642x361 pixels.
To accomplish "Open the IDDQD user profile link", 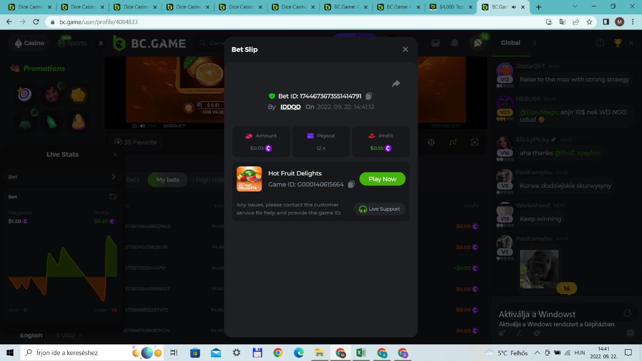I will [x=291, y=107].
